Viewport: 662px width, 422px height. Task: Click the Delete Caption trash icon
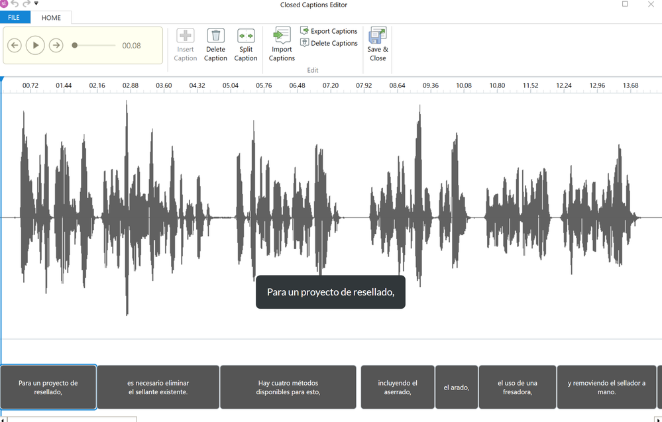click(215, 36)
